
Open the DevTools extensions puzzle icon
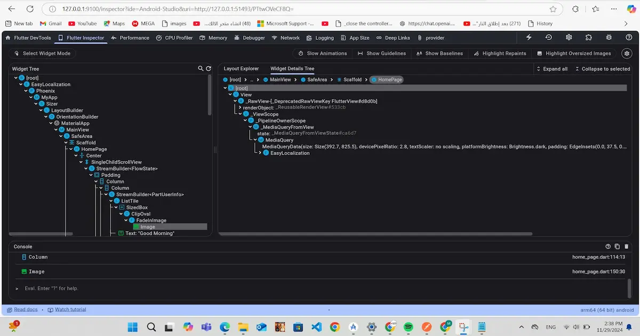point(588,37)
